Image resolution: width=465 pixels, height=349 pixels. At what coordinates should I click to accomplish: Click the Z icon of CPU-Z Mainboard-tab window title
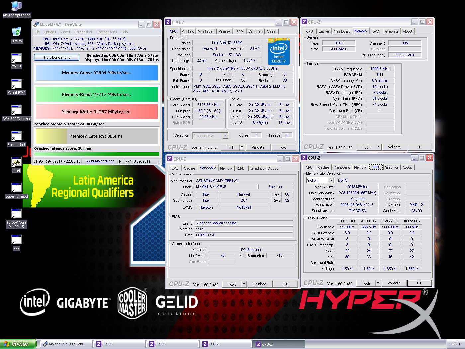pyautogui.click(x=170, y=159)
